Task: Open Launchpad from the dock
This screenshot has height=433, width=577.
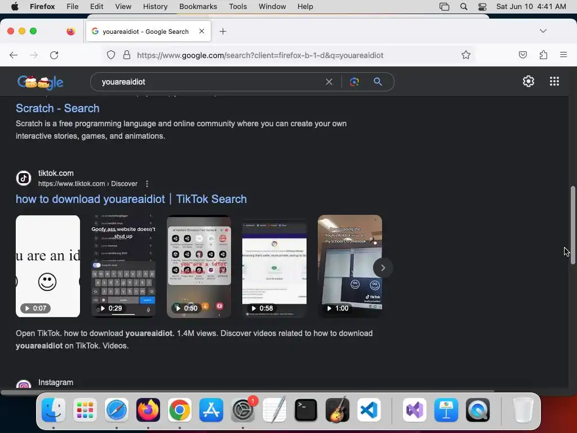Action: 85,410
